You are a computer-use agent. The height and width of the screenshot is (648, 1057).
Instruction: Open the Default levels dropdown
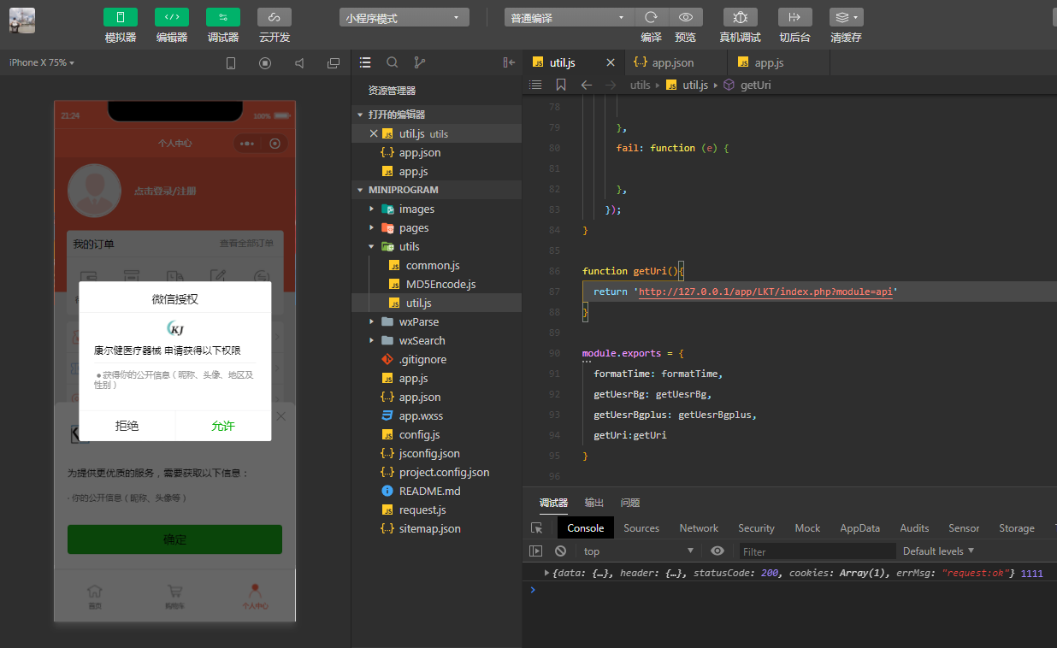[938, 551]
